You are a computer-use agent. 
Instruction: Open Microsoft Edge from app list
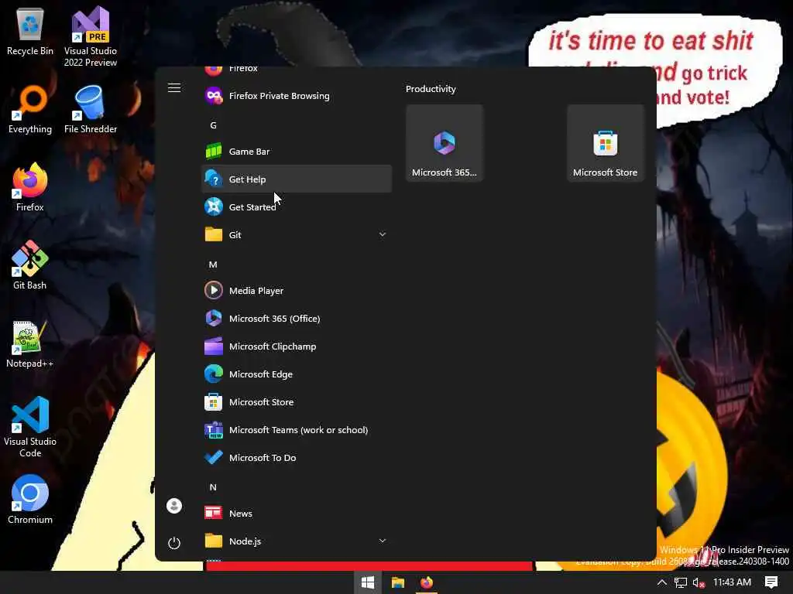pyautogui.click(x=297, y=374)
